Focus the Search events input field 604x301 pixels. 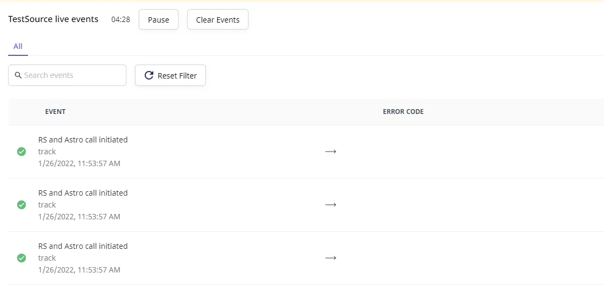point(67,75)
